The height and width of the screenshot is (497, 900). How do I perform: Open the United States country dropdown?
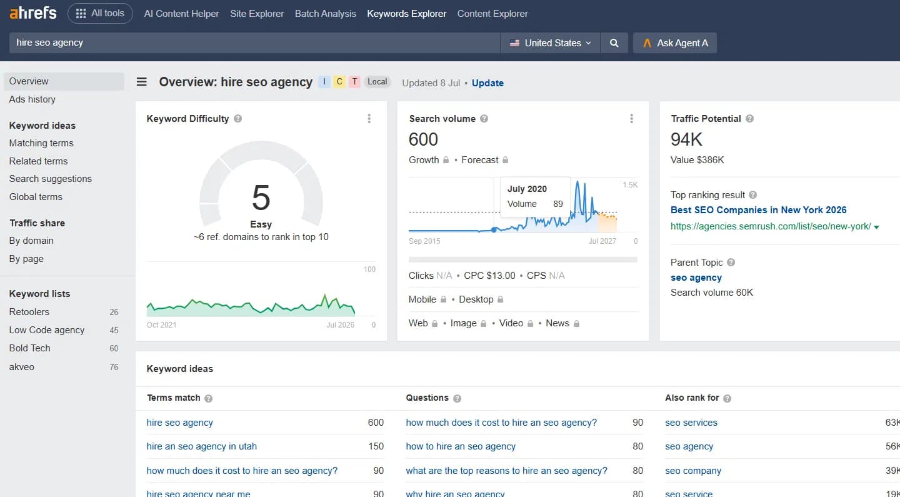coord(550,43)
